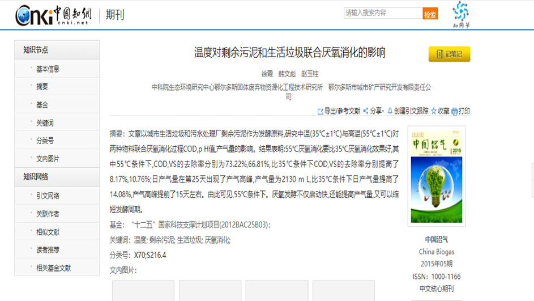The width and height of the screenshot is (534, 301).
Task: Open author 韩文彪 link
Action: pyautogui.click(x=287, y=74)
